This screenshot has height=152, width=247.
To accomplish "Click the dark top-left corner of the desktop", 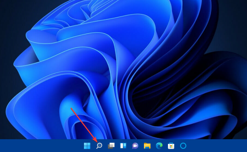I will [x=5, y=5].
